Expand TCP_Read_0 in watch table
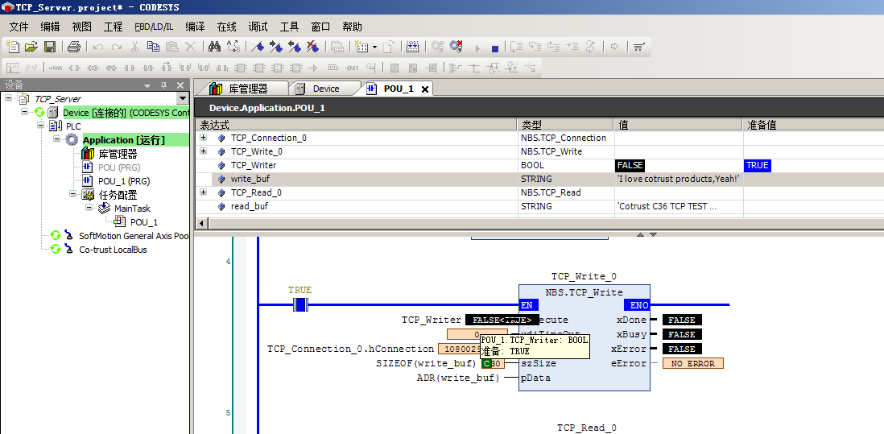The width and height of the screenshot is (884, 434). tap(204, 192)
